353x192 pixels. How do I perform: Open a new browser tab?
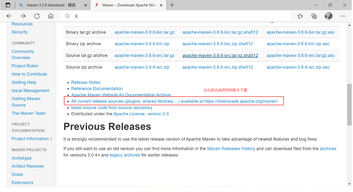tap(172, 5)
